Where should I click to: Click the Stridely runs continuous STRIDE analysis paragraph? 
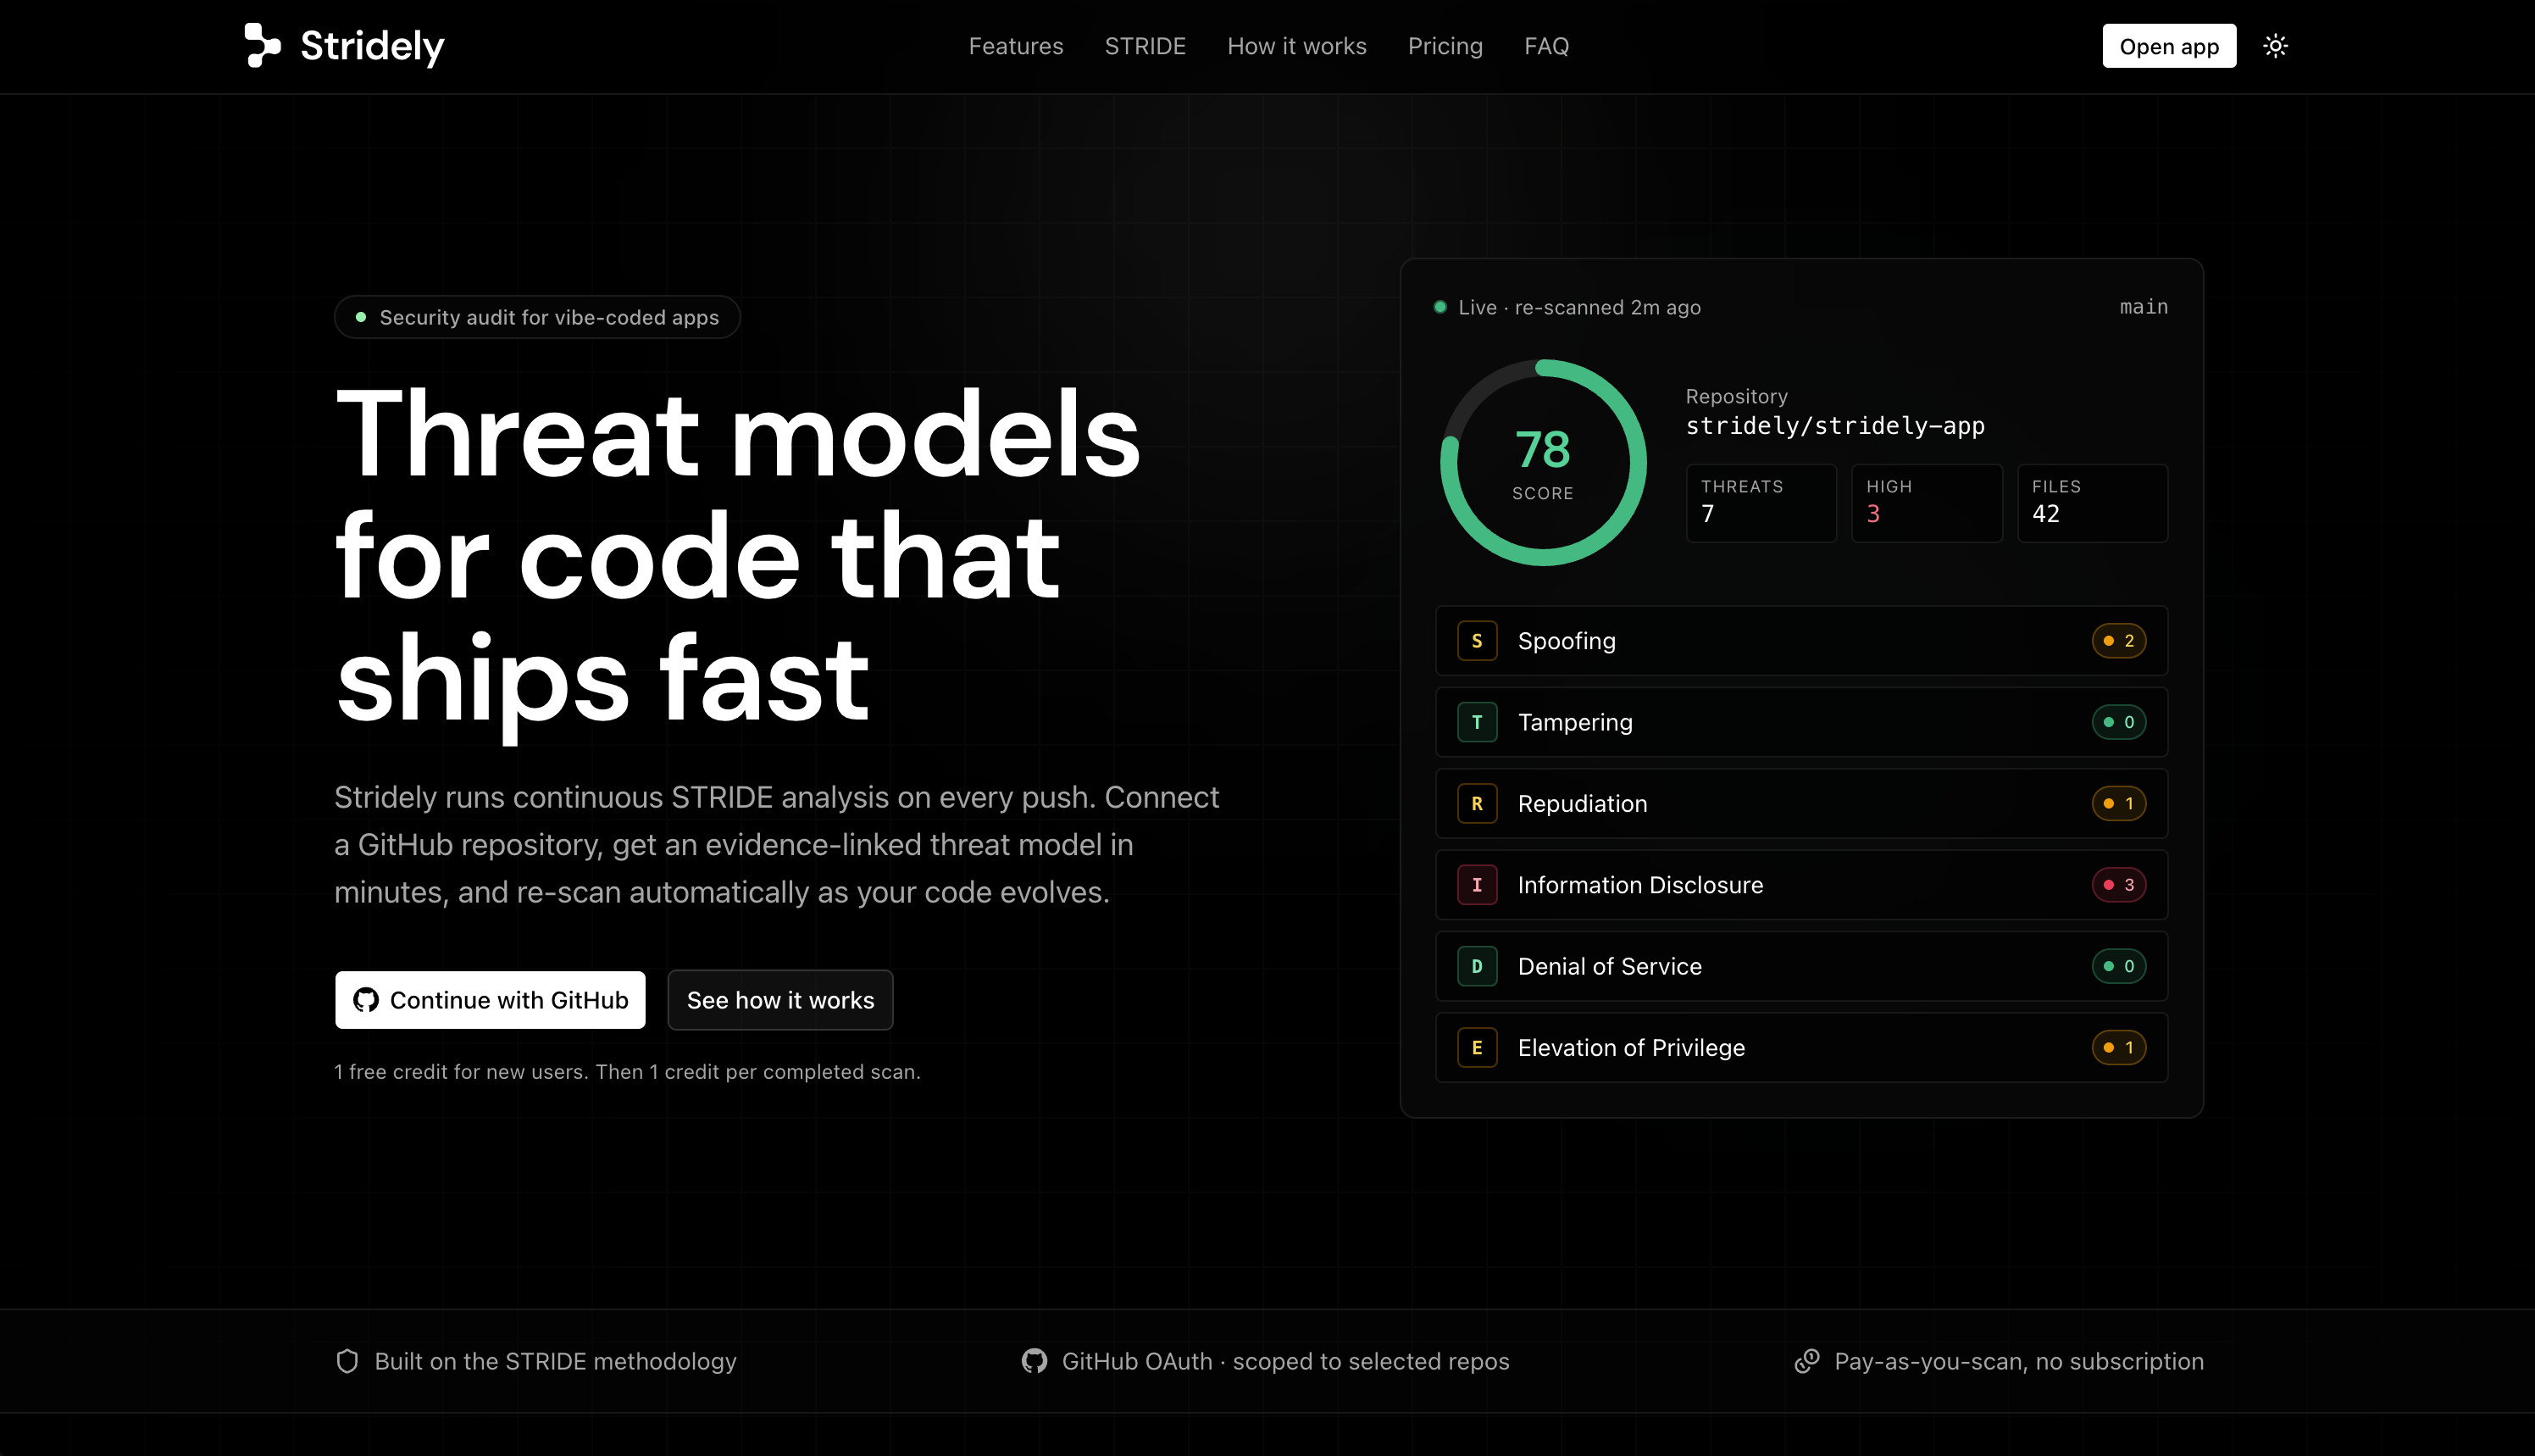777,845
